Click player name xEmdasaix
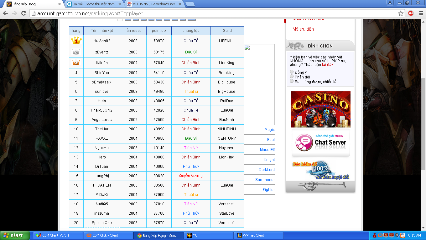Viewport: 426px width, 240px height. [101, 82]
